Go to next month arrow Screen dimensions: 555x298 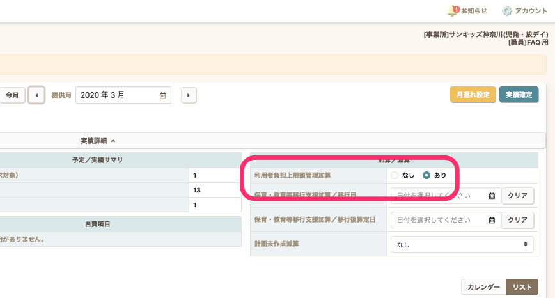coord(189,95)
